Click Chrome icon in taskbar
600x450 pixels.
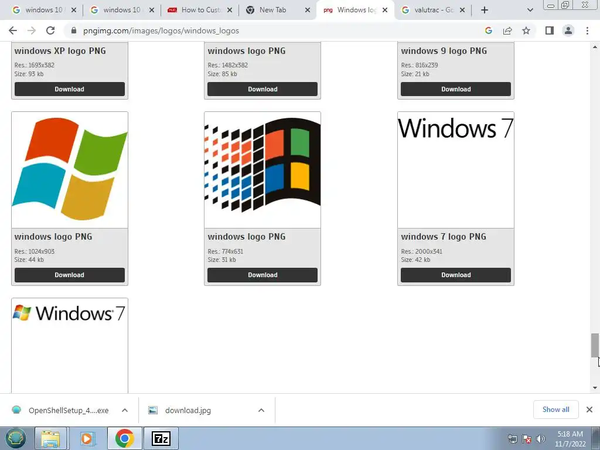coord(124,438)
